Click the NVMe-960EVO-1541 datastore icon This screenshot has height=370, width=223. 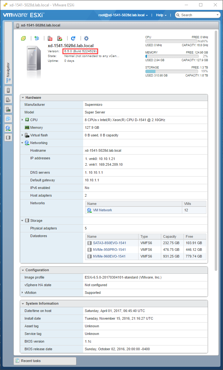tap(90, 256)
